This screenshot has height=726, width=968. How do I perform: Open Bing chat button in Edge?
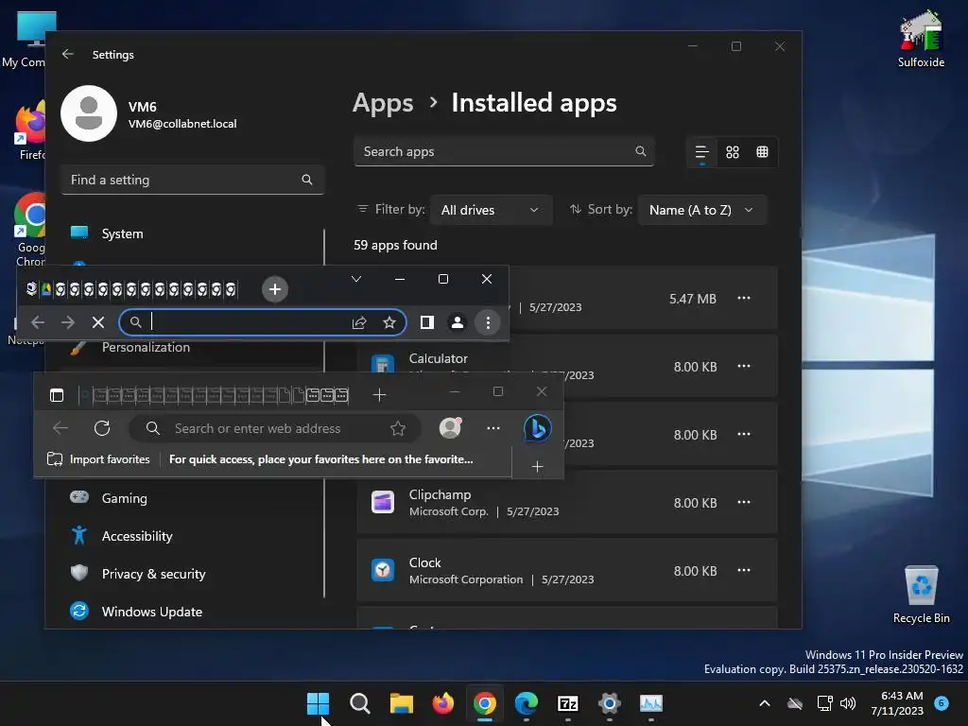(538, 428)
